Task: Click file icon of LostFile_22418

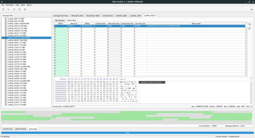Action: click(x=6, y=67)
